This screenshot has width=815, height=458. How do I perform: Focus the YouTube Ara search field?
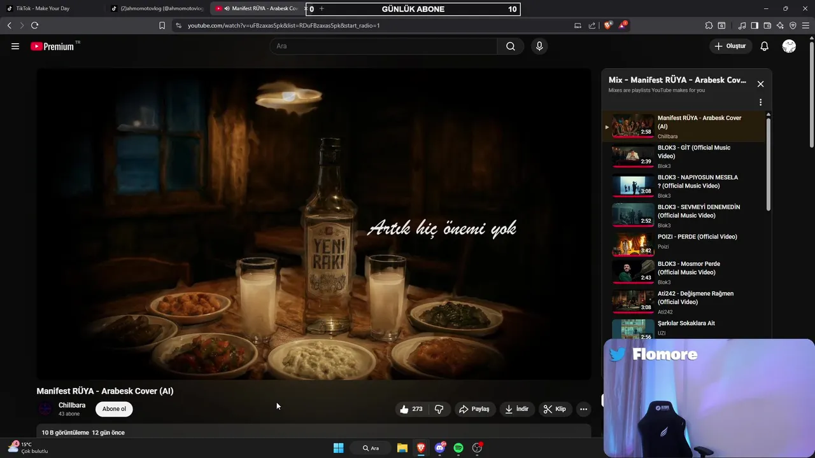(x=384, y=46)
